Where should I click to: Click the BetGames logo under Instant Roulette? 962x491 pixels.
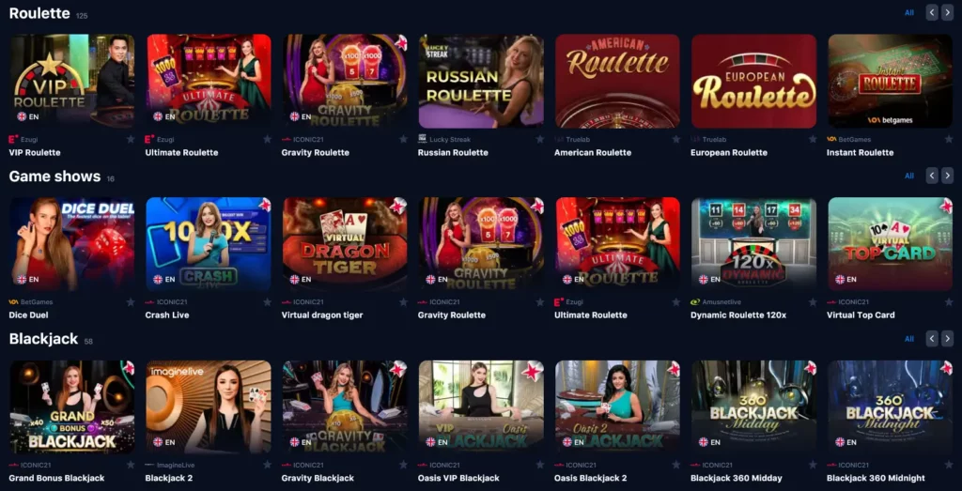point(831,140)
